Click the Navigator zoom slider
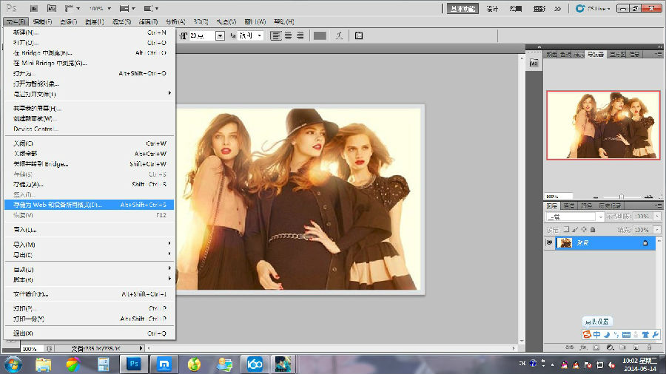The height and width of the screenshot is (374, 666). coord(621,197)
